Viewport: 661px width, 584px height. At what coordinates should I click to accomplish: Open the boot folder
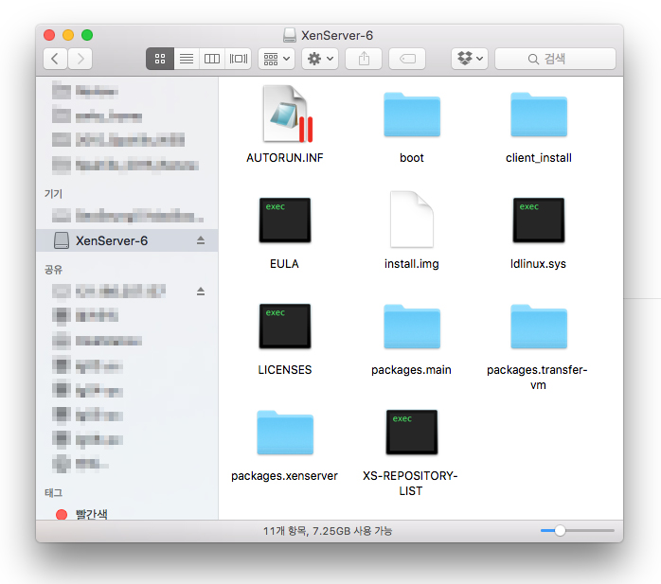(411, 115)
